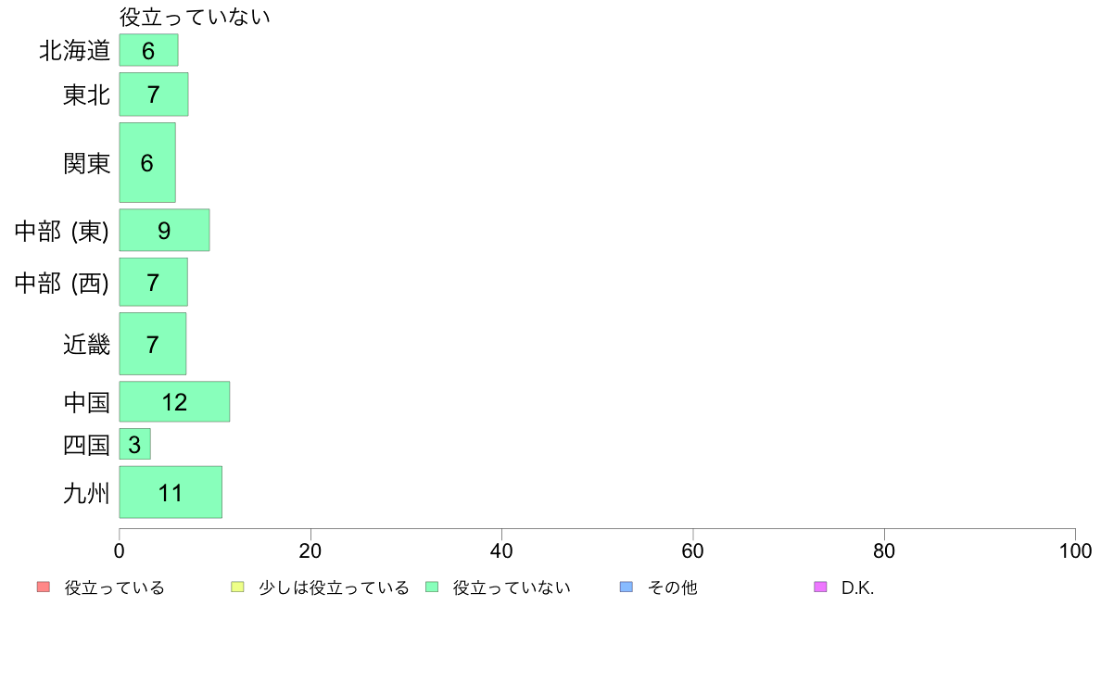Select the 九州 bar showing 11

click(x=171, y=492)
